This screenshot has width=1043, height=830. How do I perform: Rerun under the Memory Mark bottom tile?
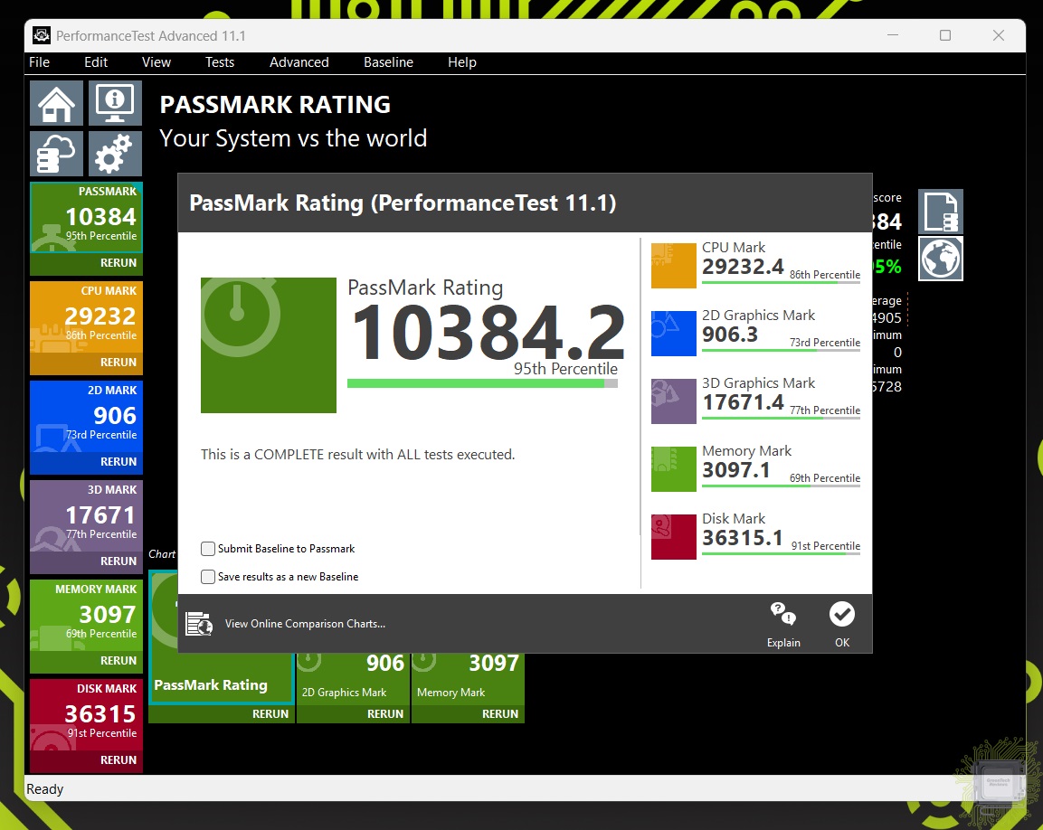[x=500, y=713]
